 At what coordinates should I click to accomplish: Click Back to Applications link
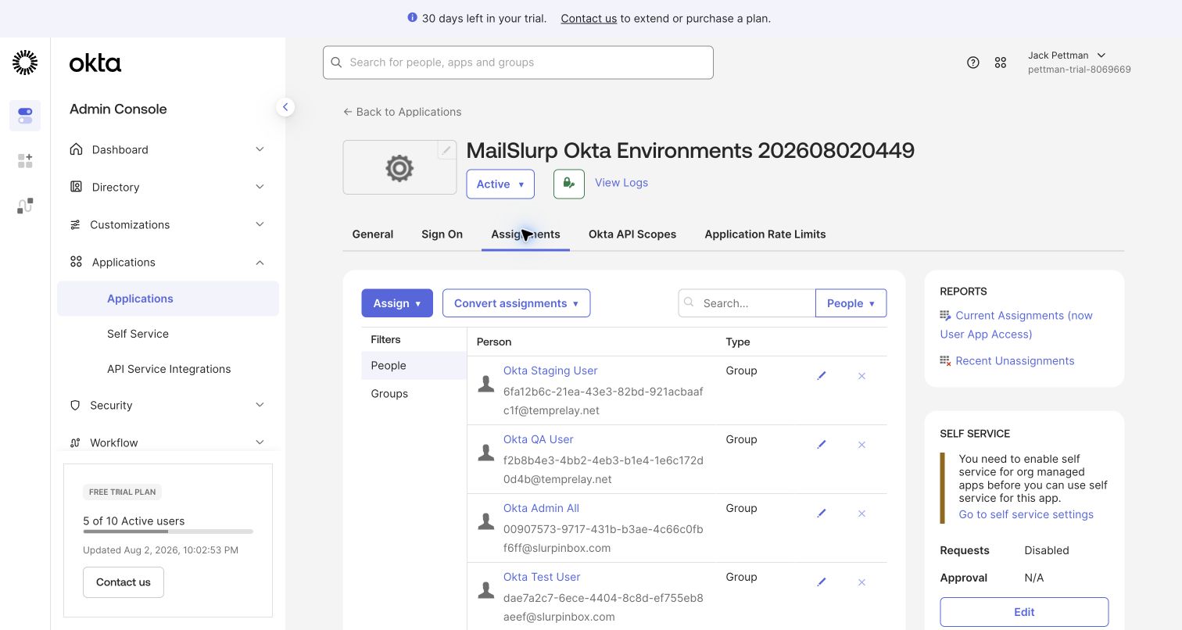pos(402,112)
